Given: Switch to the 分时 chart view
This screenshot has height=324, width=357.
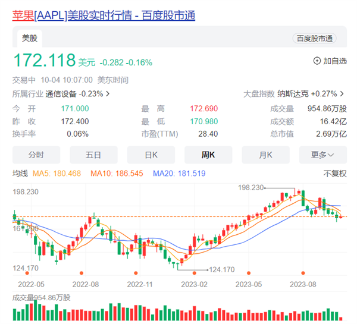Looking at the screenshot, I should click(x=36, y=155).
